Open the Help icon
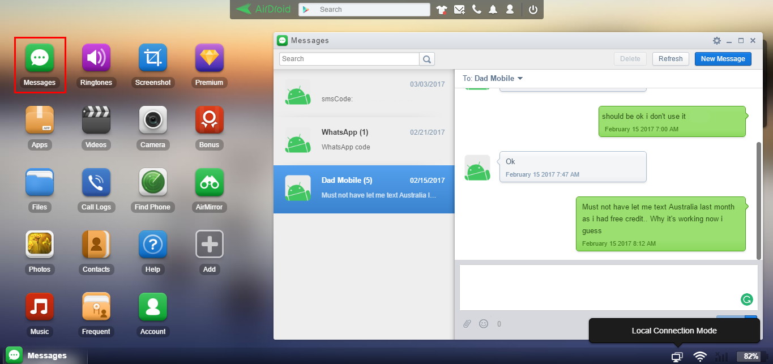Viewport: 773px width, 364px height. 153,245
